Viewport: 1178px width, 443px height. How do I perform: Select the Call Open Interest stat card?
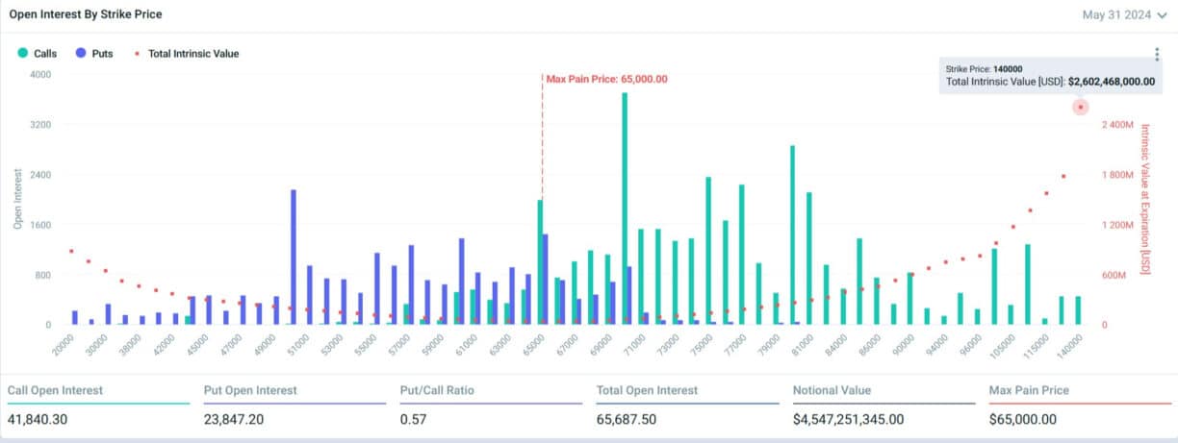98,406
